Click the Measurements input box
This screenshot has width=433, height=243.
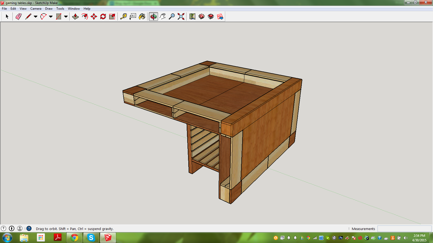tap(404, 229)
